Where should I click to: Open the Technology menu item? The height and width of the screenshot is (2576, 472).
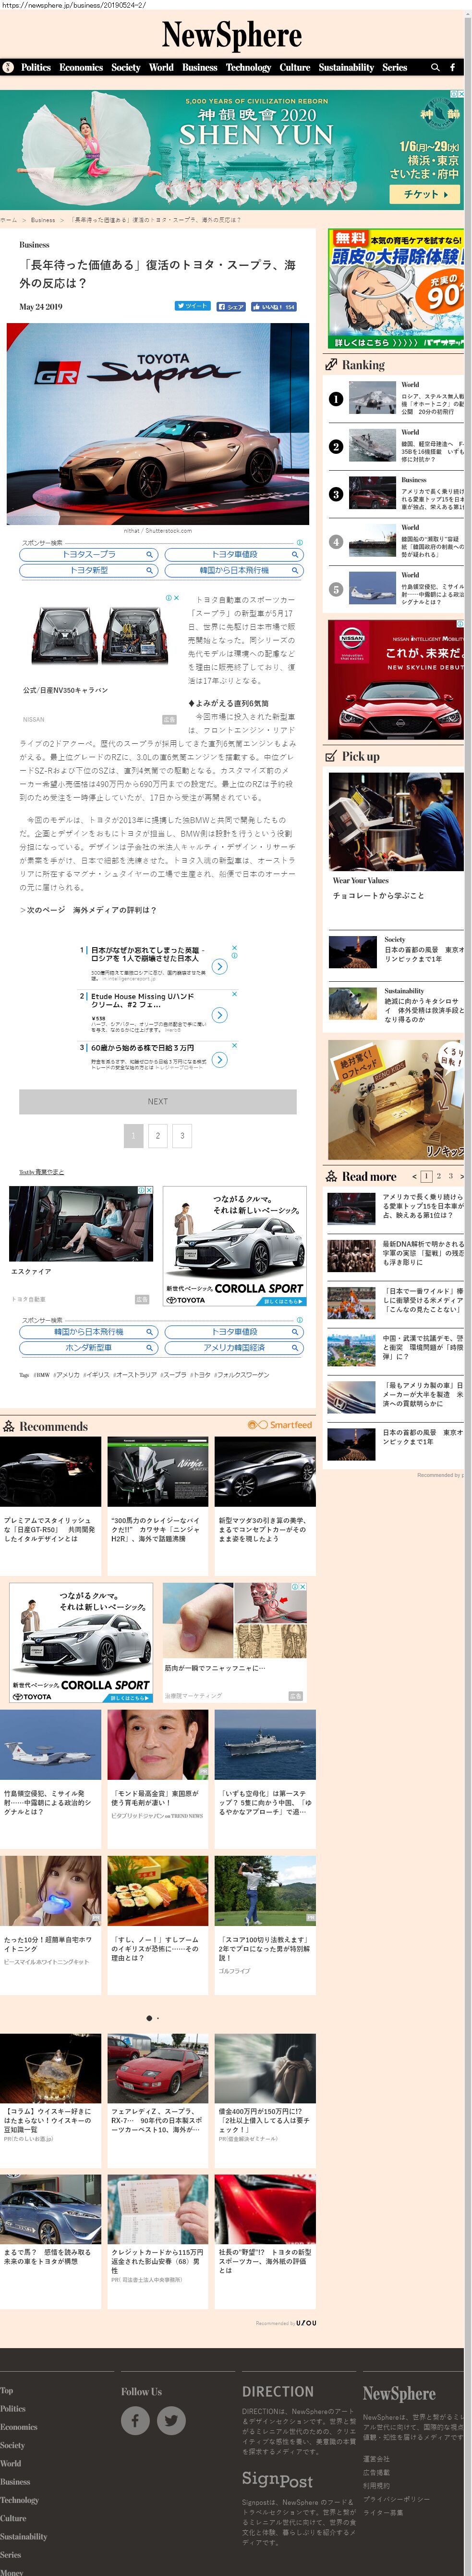tap(248, 67)
